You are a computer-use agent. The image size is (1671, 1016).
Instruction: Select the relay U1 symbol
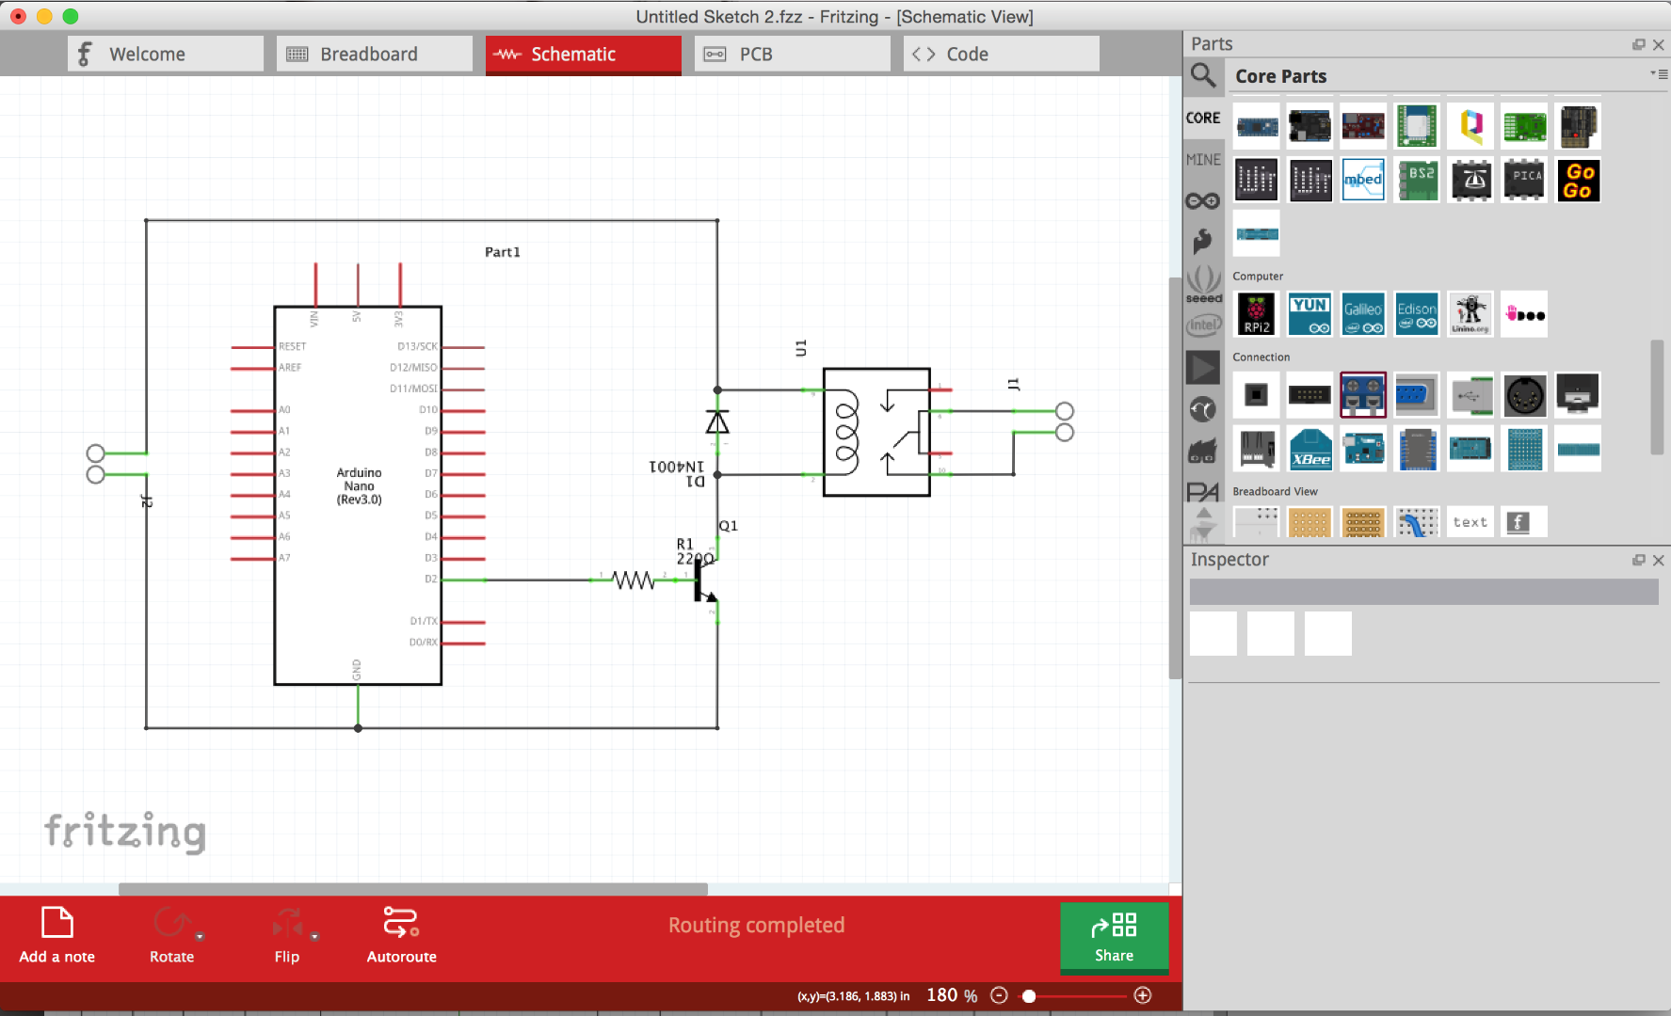(876, 432)
